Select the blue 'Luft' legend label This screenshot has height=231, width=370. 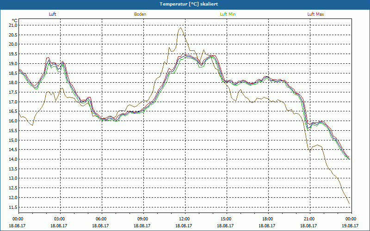click(52, 14)
